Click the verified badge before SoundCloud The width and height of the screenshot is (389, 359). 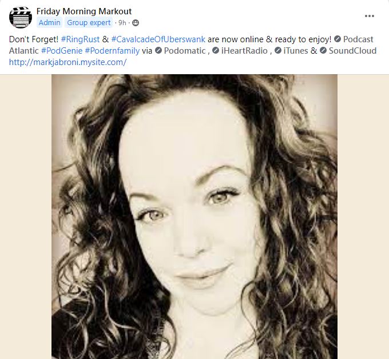point(323,50)
